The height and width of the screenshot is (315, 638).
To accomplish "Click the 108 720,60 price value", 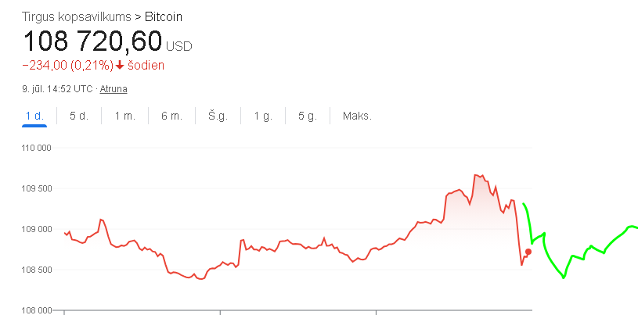I will 93,41.
